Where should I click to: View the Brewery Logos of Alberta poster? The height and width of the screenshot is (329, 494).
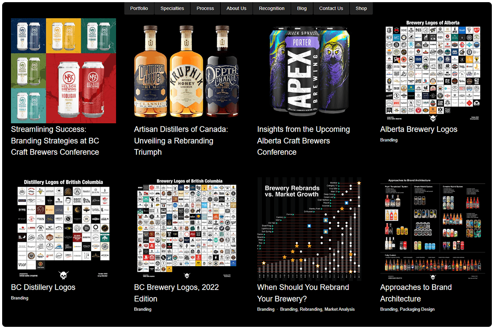point(433,71)
